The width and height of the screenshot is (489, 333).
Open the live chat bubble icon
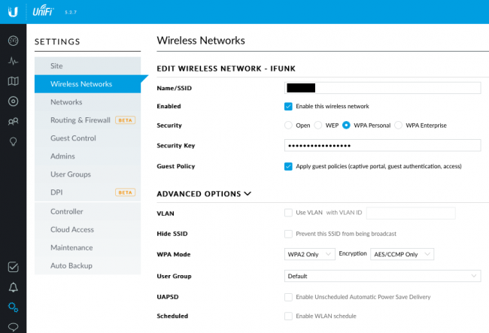(x=13, y=327)
